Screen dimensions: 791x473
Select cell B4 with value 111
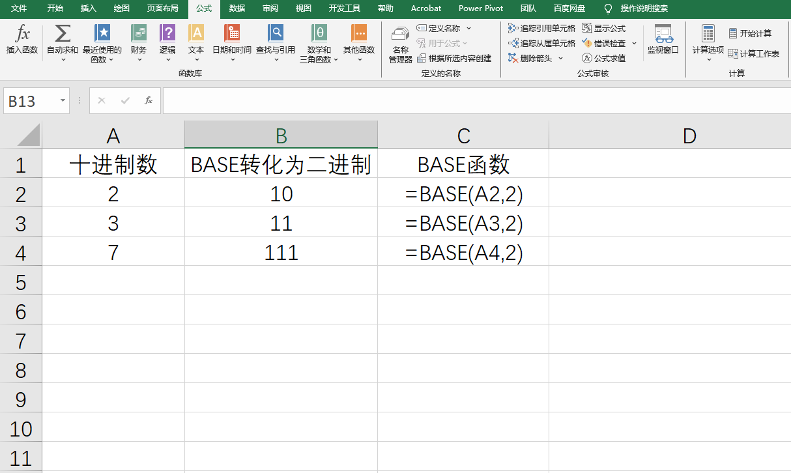pyautogui.click(x=281, y=251)
